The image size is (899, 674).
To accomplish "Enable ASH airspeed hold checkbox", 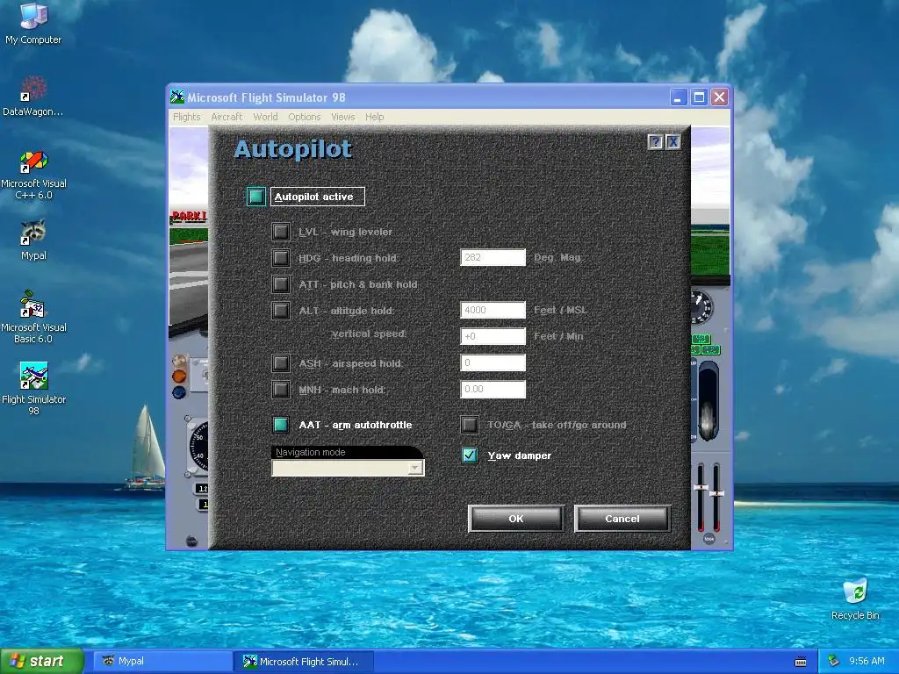I will pyautogui.click(x=281, y=363).
